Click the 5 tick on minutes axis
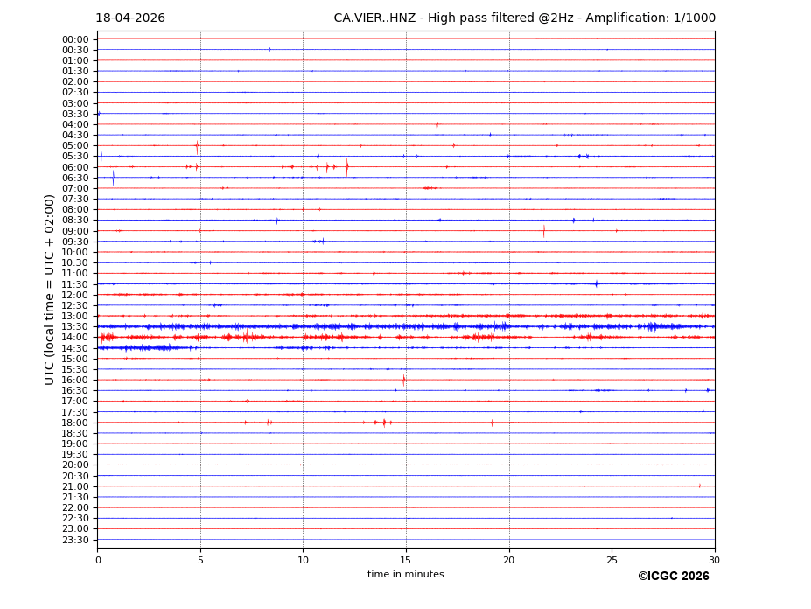 pyautogui.click(x=200, y=560)
